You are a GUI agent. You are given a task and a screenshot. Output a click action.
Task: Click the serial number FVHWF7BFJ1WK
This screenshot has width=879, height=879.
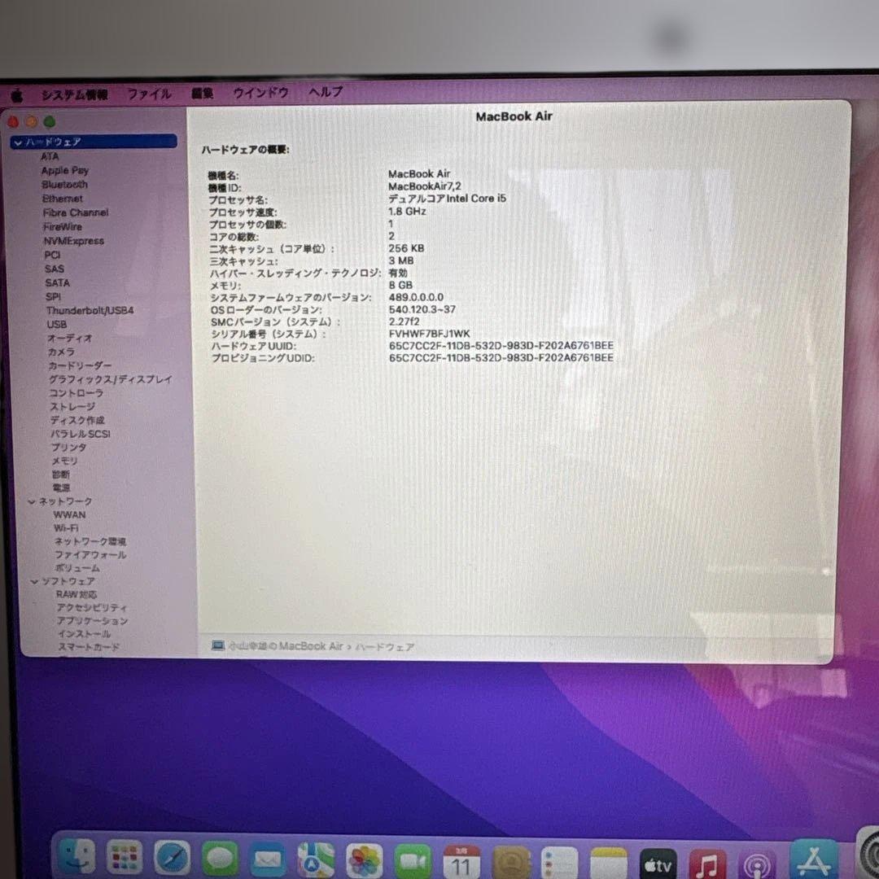tap(430, 334)
